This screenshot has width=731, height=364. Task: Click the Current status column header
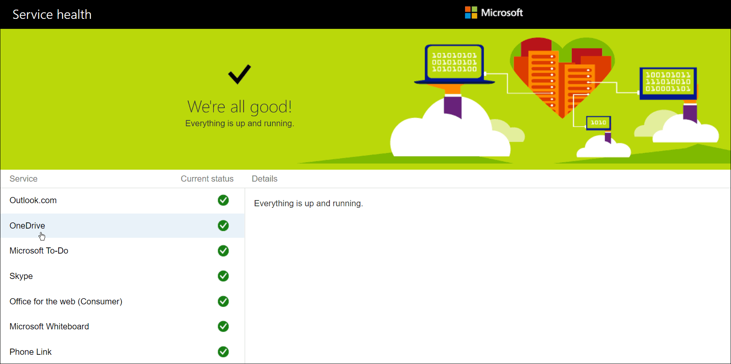pos(207,179)
